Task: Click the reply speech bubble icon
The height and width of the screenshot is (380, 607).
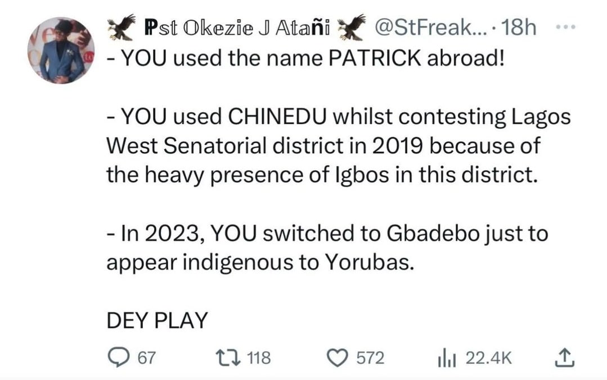Action: coord(119,358)
